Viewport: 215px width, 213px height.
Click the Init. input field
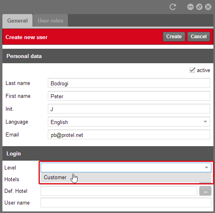pos(129,109)
